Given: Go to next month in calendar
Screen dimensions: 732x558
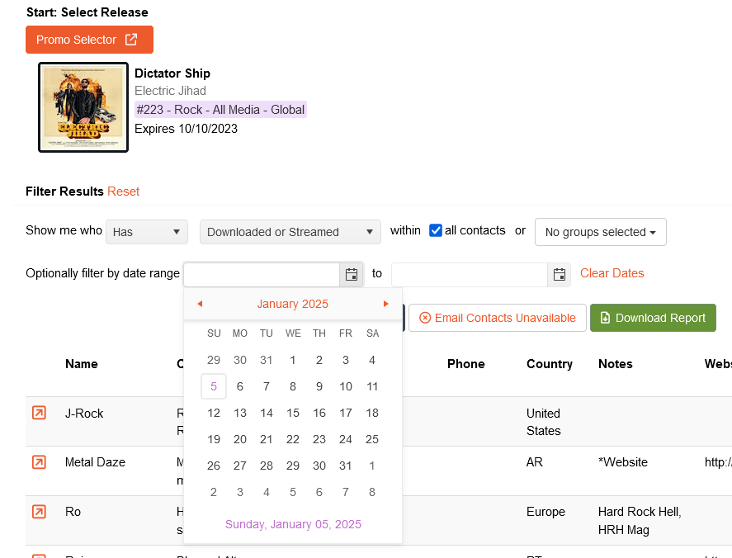Looking at the screenshot, I should (385, 304).
